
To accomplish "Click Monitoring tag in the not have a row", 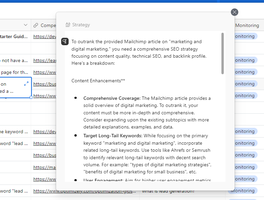I will [246, 60].
